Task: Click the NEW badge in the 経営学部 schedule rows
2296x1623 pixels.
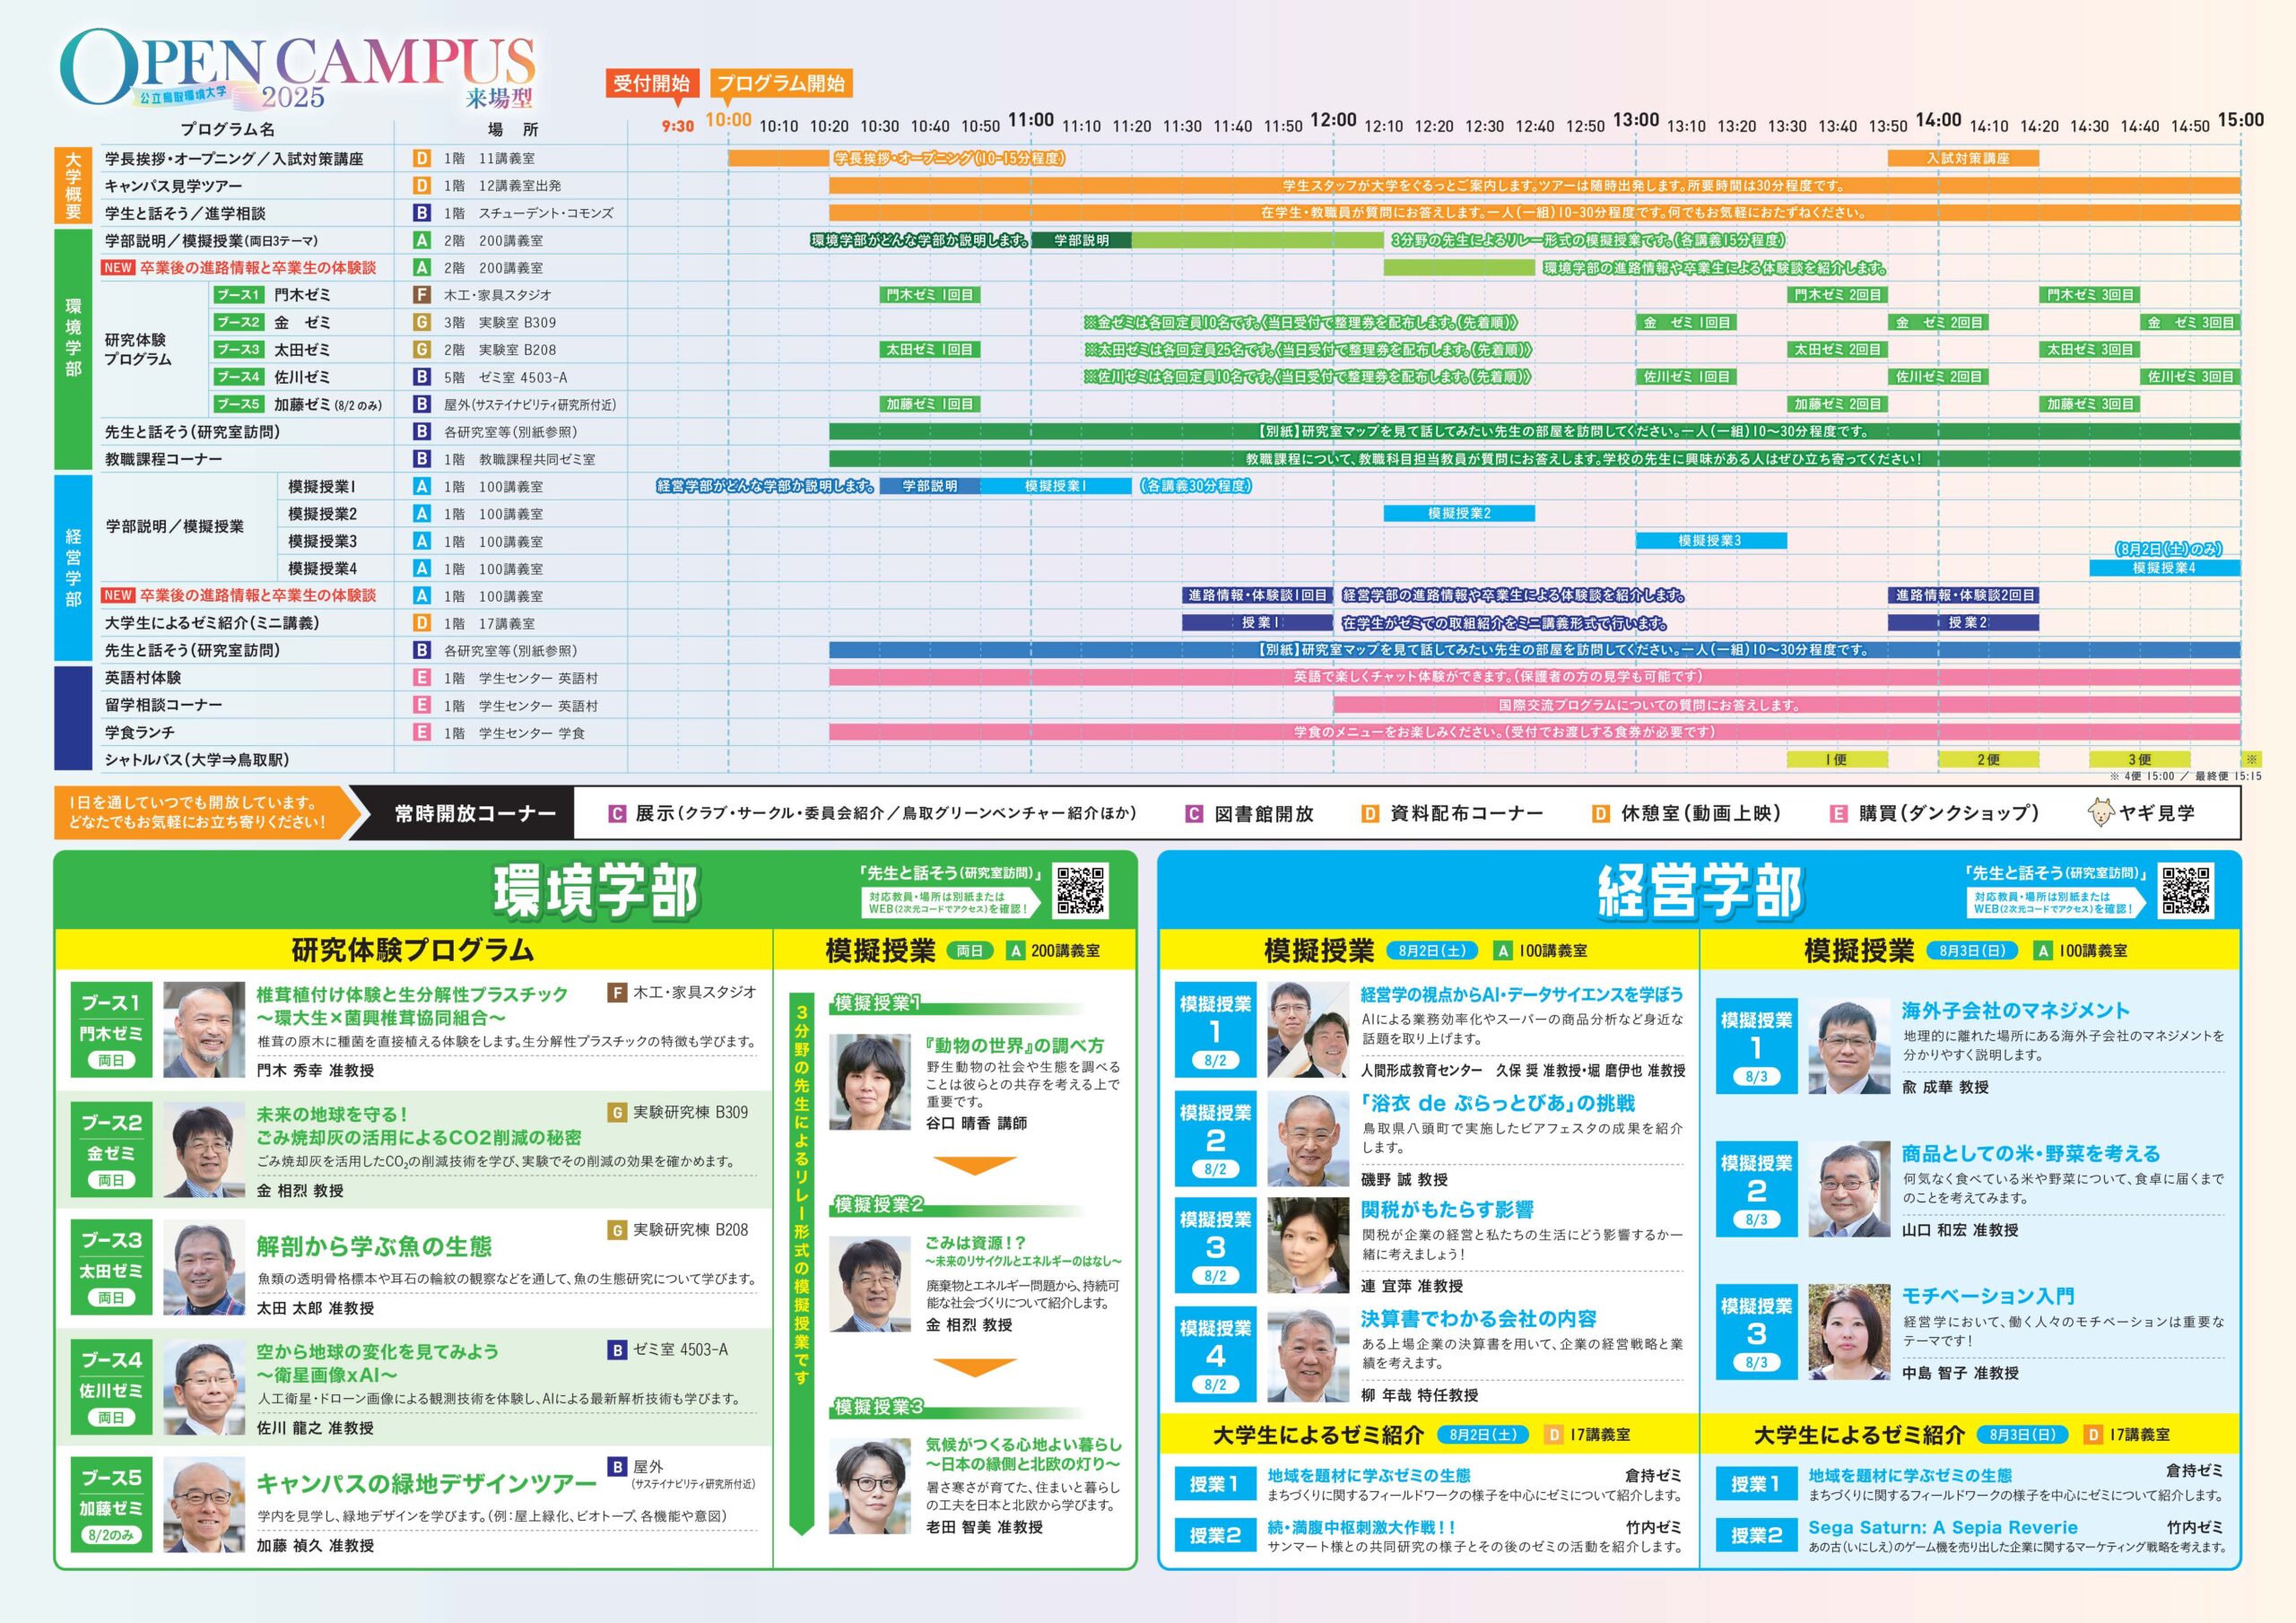Action: (118, 595)
